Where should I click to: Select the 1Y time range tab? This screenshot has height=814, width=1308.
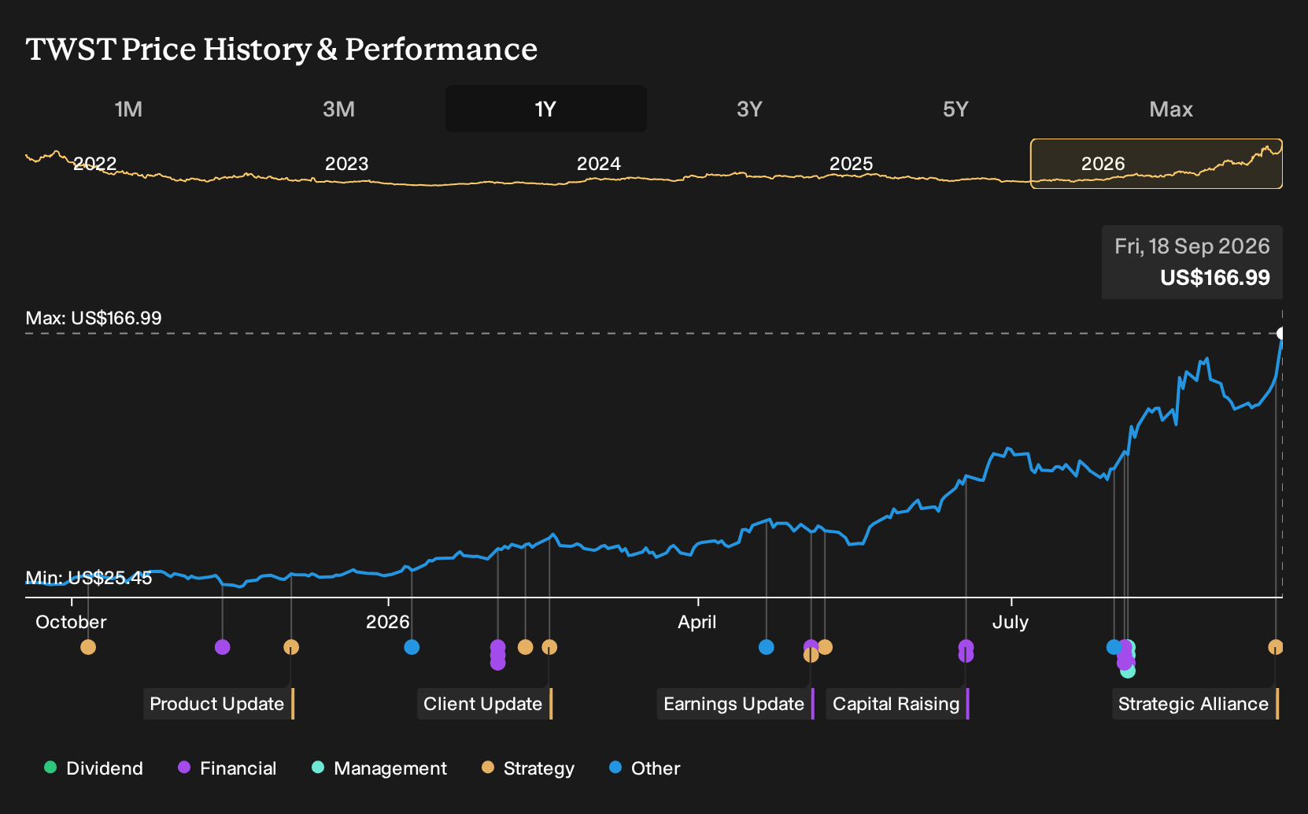point(546,109)
